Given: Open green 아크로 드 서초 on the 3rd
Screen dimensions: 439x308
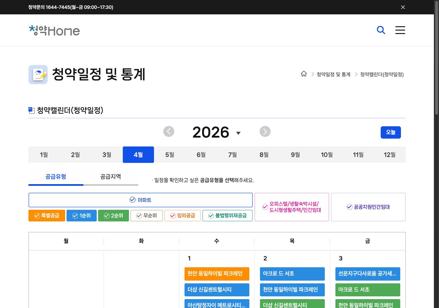Looking at the screenshot, I should click(368, 290).
